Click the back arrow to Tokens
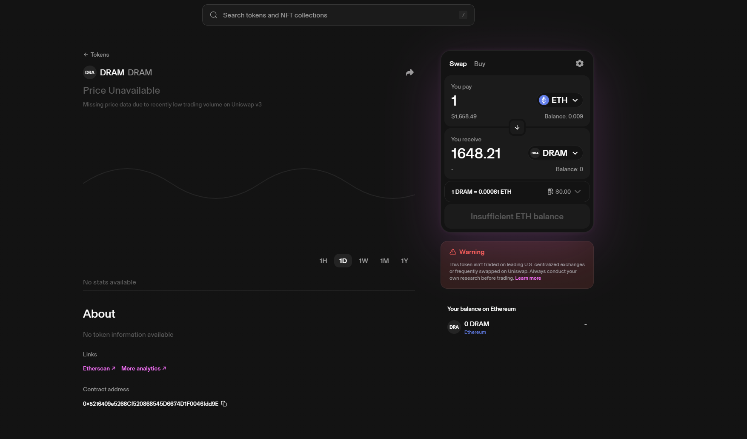This screenshot has height=439, width=747. 86,55
